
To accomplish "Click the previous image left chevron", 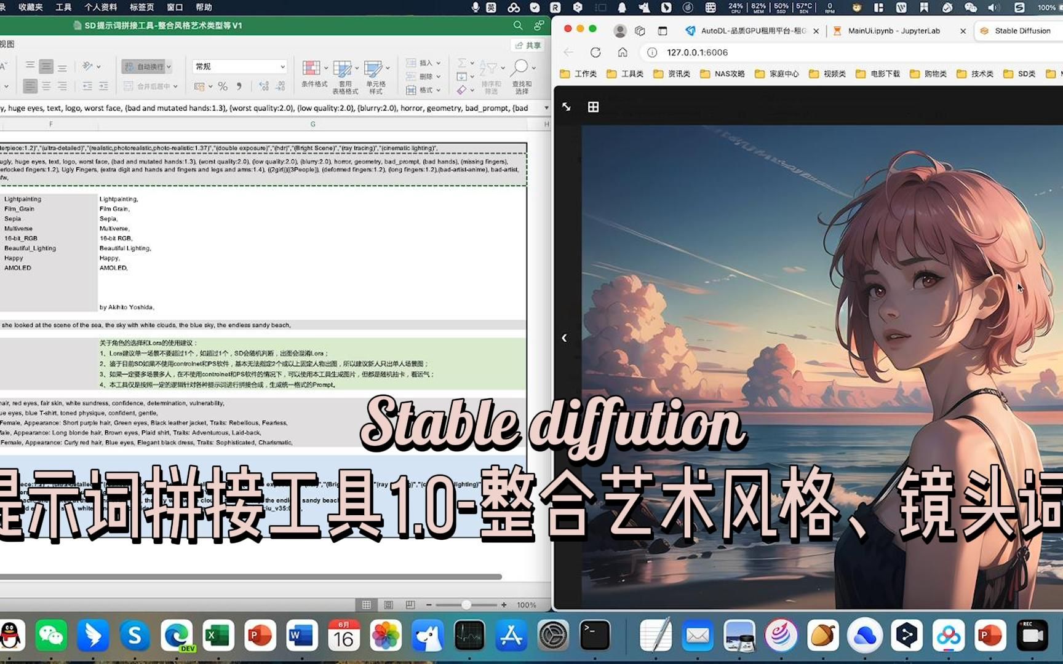I will click(x=564, y=338).
